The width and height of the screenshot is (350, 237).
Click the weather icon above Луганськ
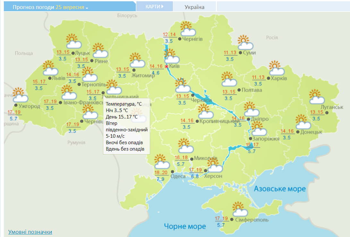[x=316, y=97]
